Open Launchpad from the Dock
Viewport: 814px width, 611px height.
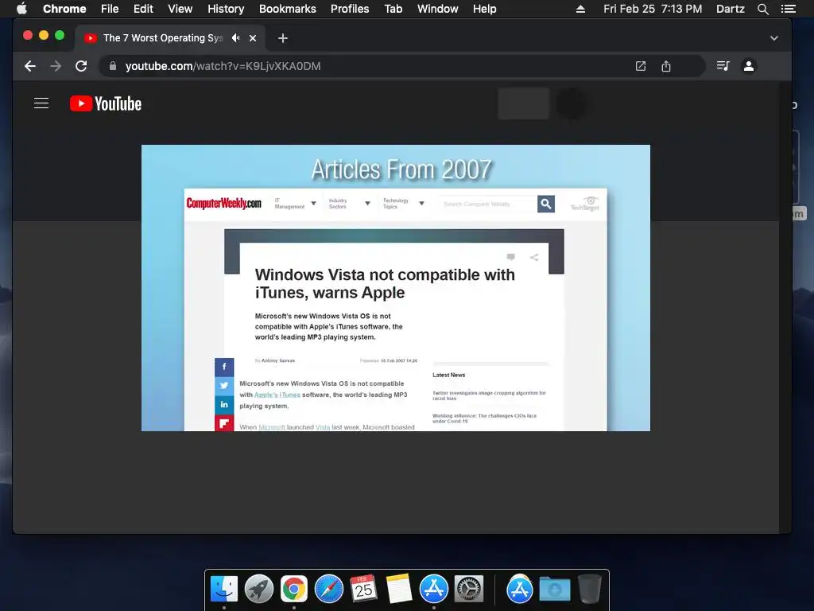click(259, 589)
